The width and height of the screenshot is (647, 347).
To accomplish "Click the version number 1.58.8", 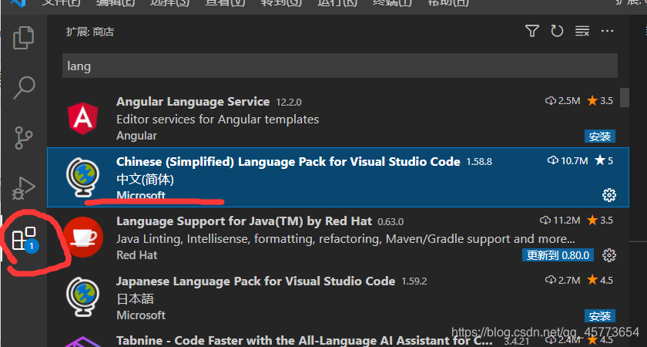I will 479,162.
